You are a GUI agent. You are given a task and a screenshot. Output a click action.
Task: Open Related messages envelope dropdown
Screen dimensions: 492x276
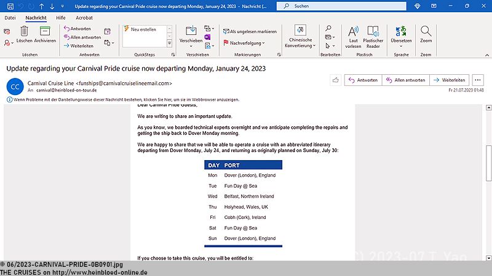330,37
